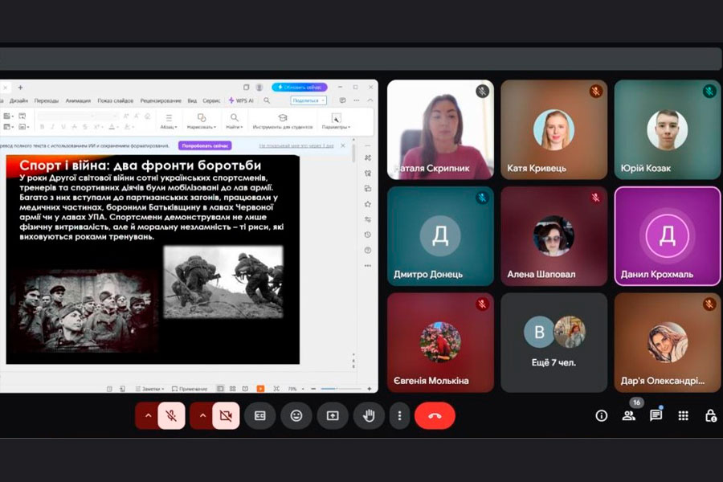Click the raise hand icon

tap(369, 415)
